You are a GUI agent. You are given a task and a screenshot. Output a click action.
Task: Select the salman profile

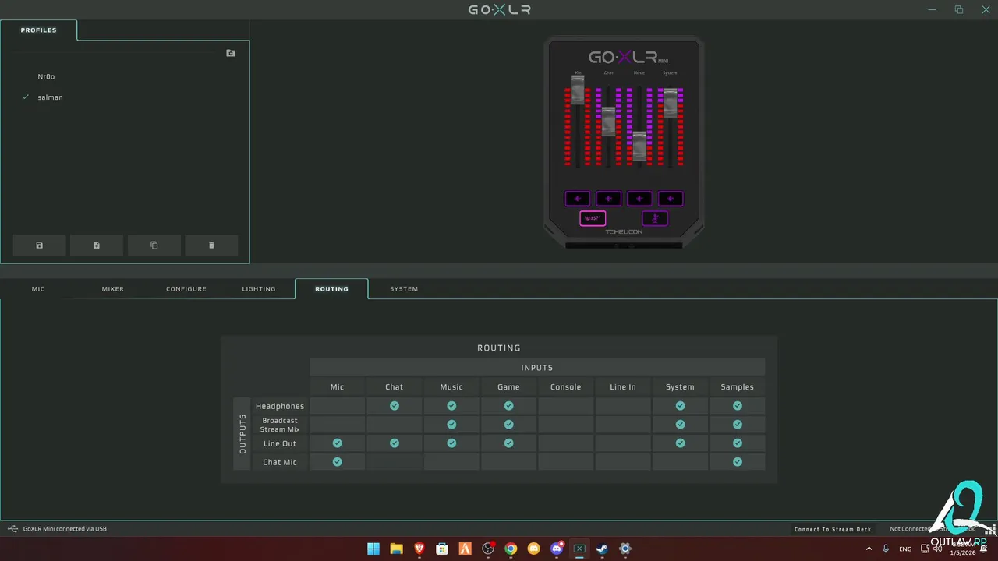pyautogui.click(x=50, y=97)
